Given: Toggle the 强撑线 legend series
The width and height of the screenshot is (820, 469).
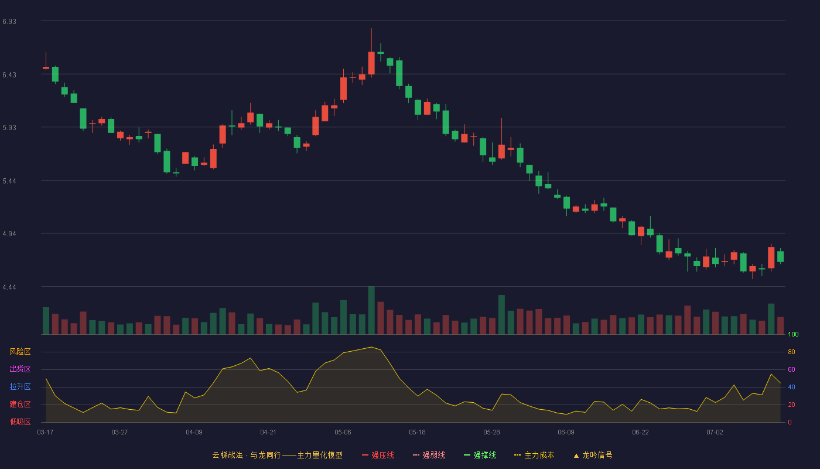Looking at the screenshot, I should (x=480, y=455).
